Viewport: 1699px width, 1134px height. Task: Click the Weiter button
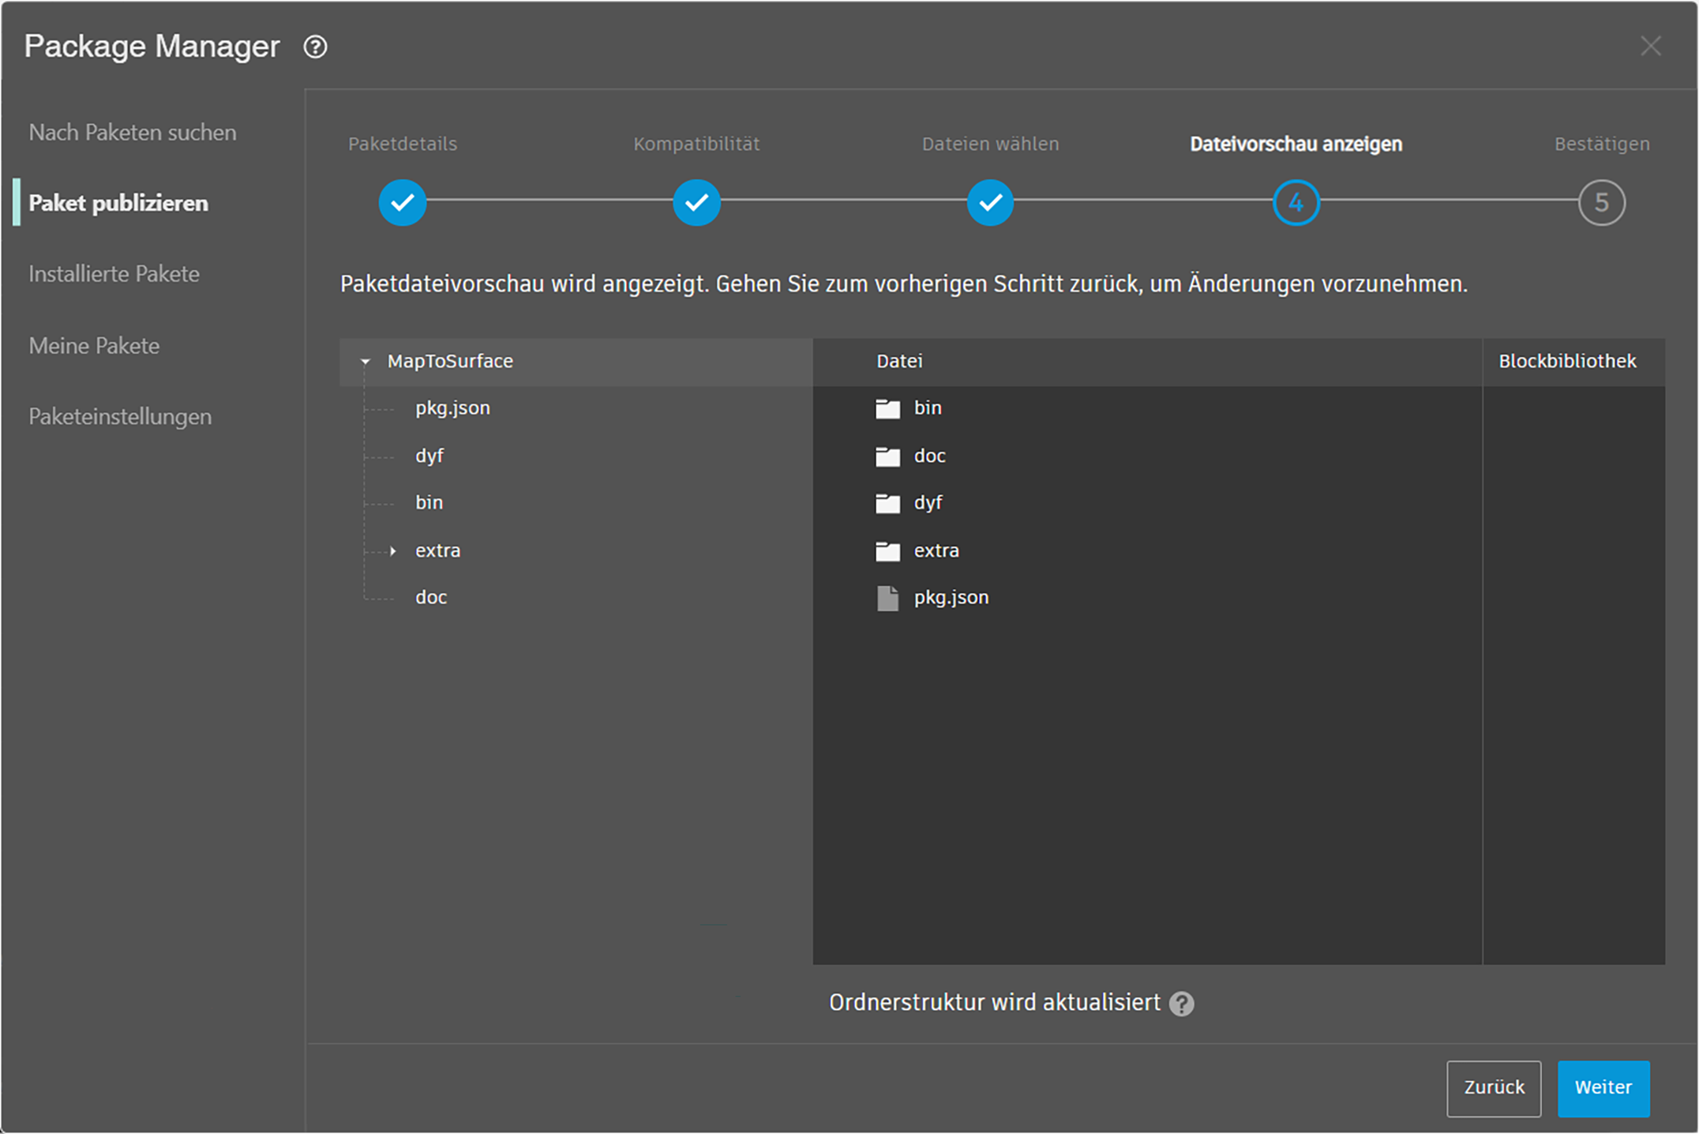[x=1603, y=1087]
